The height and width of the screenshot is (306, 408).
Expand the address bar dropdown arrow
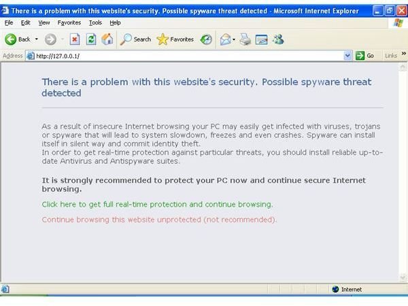pyautogui.click(x=347, y=56)
